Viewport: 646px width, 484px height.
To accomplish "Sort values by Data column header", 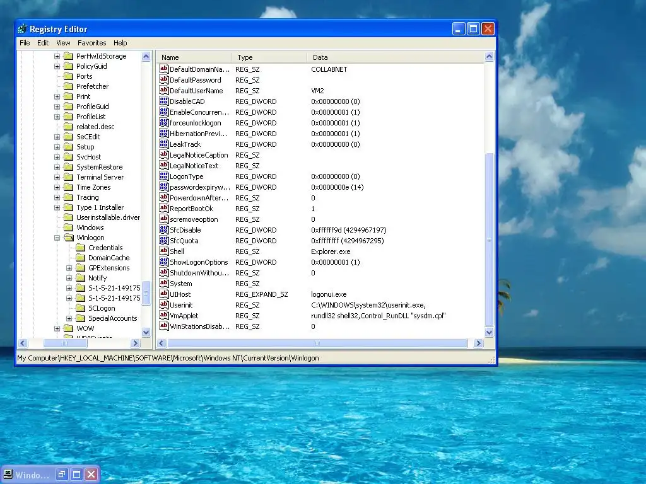I will click(x=395, y=57).
